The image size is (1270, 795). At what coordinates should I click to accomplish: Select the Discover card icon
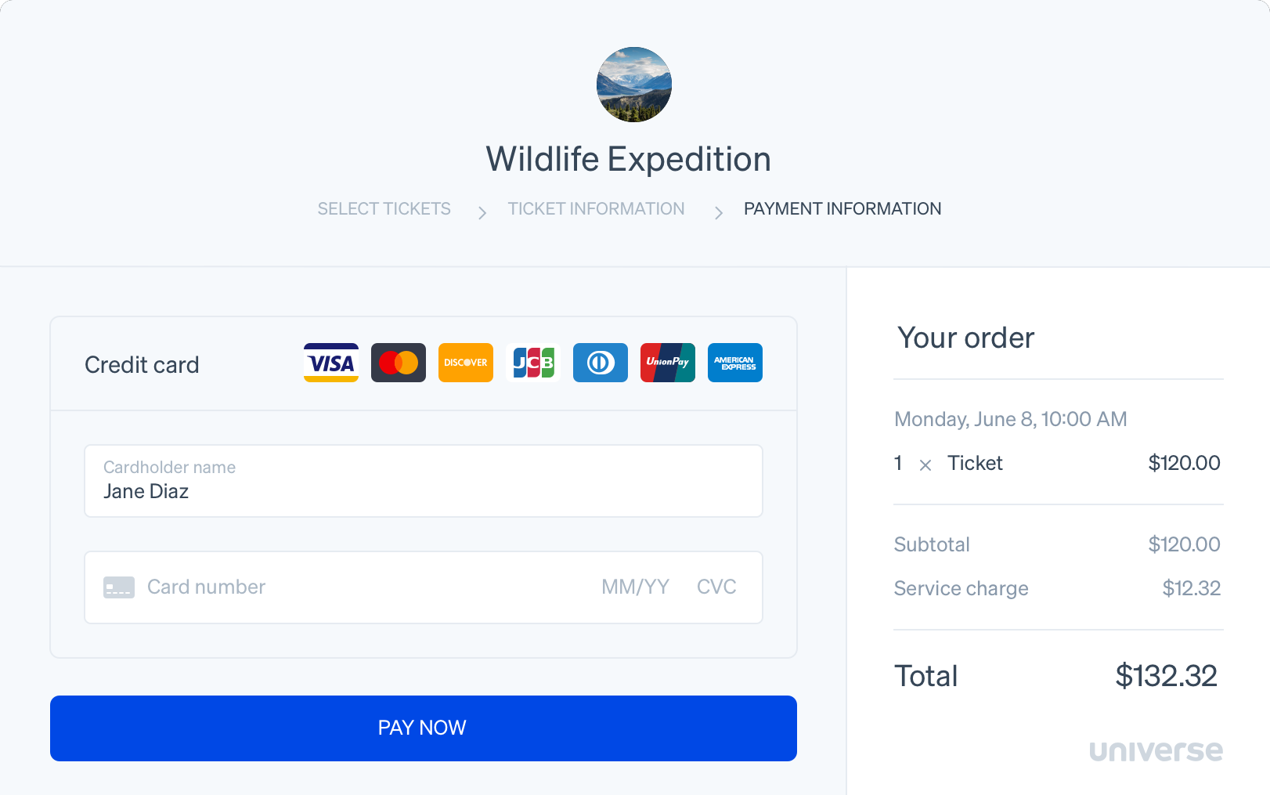[466, 363]
